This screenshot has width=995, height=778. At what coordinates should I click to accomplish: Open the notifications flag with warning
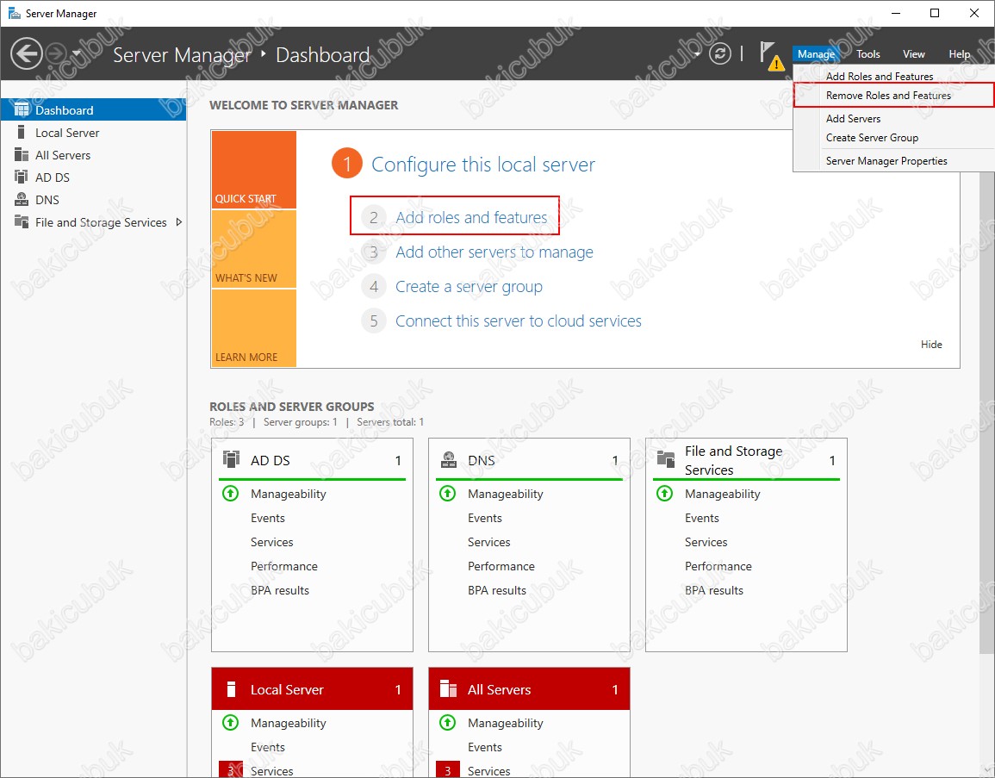[x=772, y=56]
